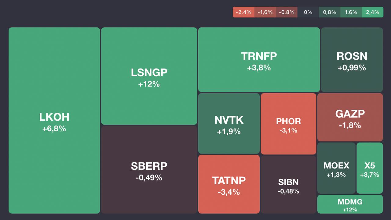Click the MDMG tile

350,204
